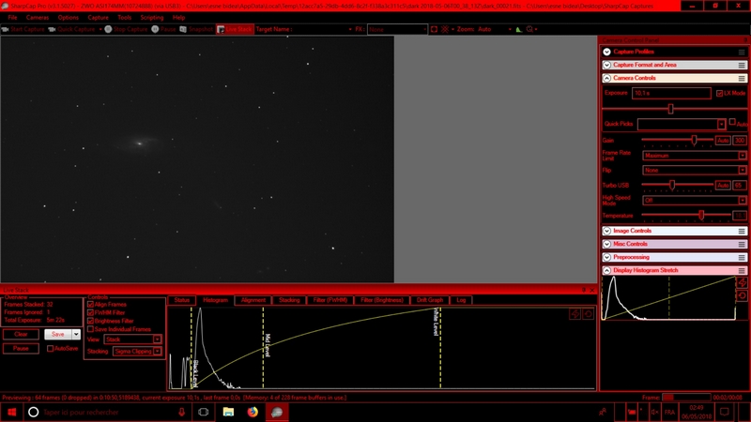Open File Explorer from the taskbar
Viewport: 751px width, 422px height.
tap(228, 412)
